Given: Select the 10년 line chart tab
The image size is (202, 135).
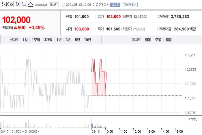Looking at the screenshot, I should click(87, 40).
